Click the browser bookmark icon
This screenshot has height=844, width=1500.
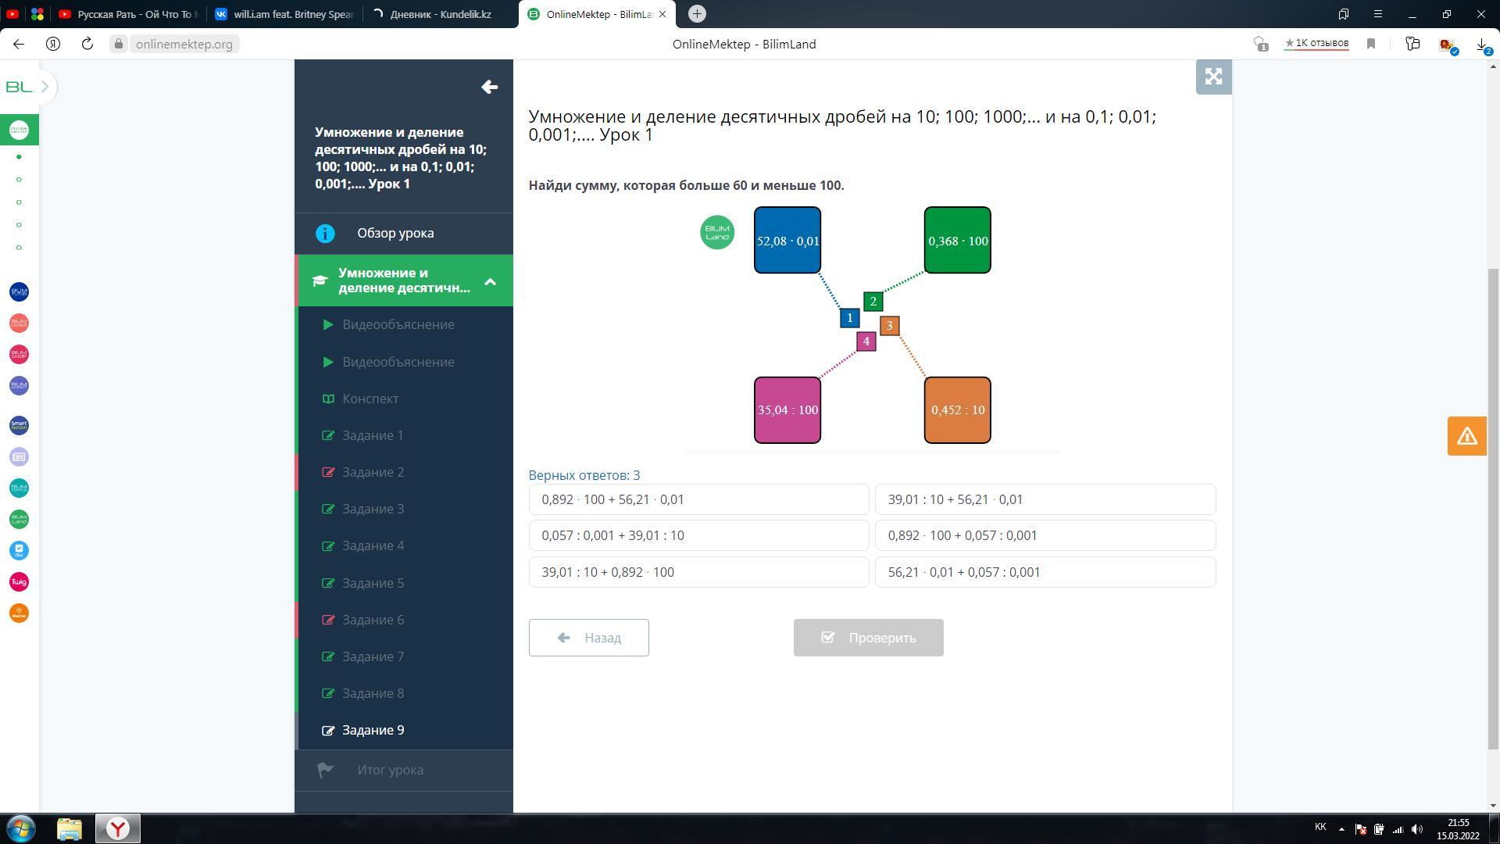pyautogui.click(x=1370, y=44)
